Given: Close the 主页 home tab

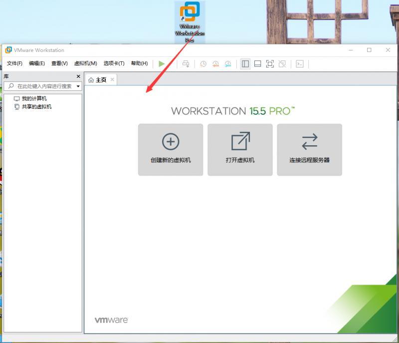Looking at the screenshot, I should point(112,80).
